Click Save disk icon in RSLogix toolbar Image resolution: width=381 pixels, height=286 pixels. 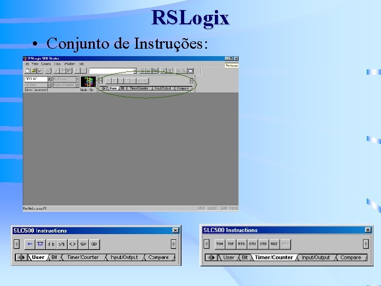pos(40,70)
